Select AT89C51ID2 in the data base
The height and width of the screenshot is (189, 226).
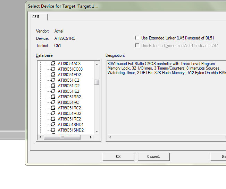pyautogui.click(x=69, y=85)
